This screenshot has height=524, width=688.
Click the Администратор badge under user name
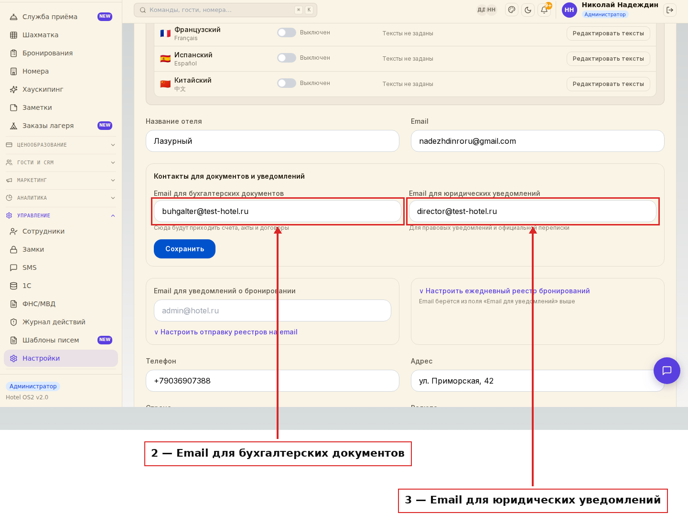coord(605,14)
